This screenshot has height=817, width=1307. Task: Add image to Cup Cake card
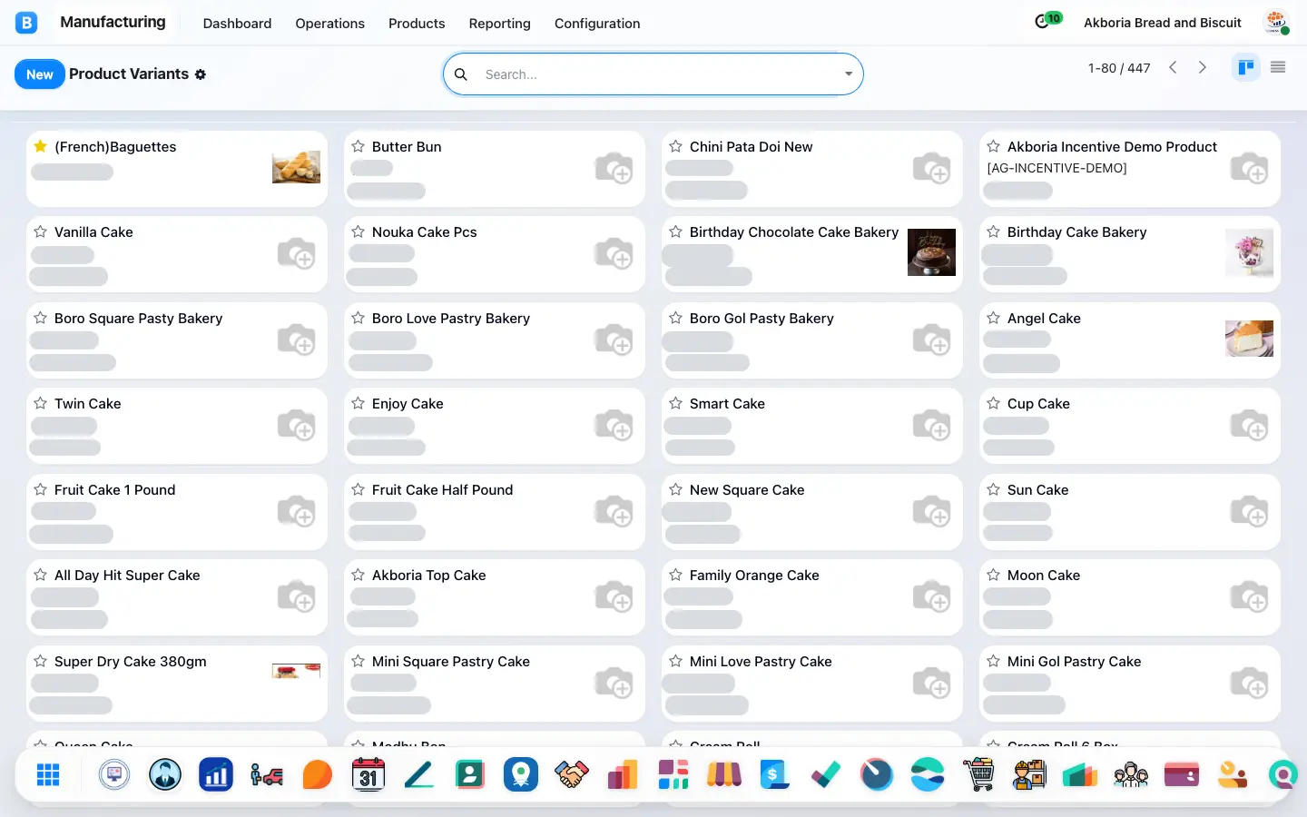tap(1249, 425)
